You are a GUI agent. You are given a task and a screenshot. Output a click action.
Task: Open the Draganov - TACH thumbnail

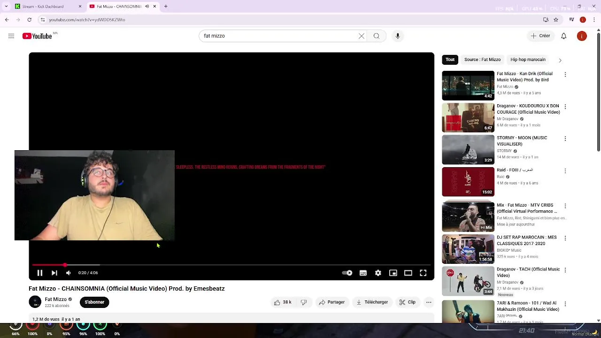click(x=468, y=281)
